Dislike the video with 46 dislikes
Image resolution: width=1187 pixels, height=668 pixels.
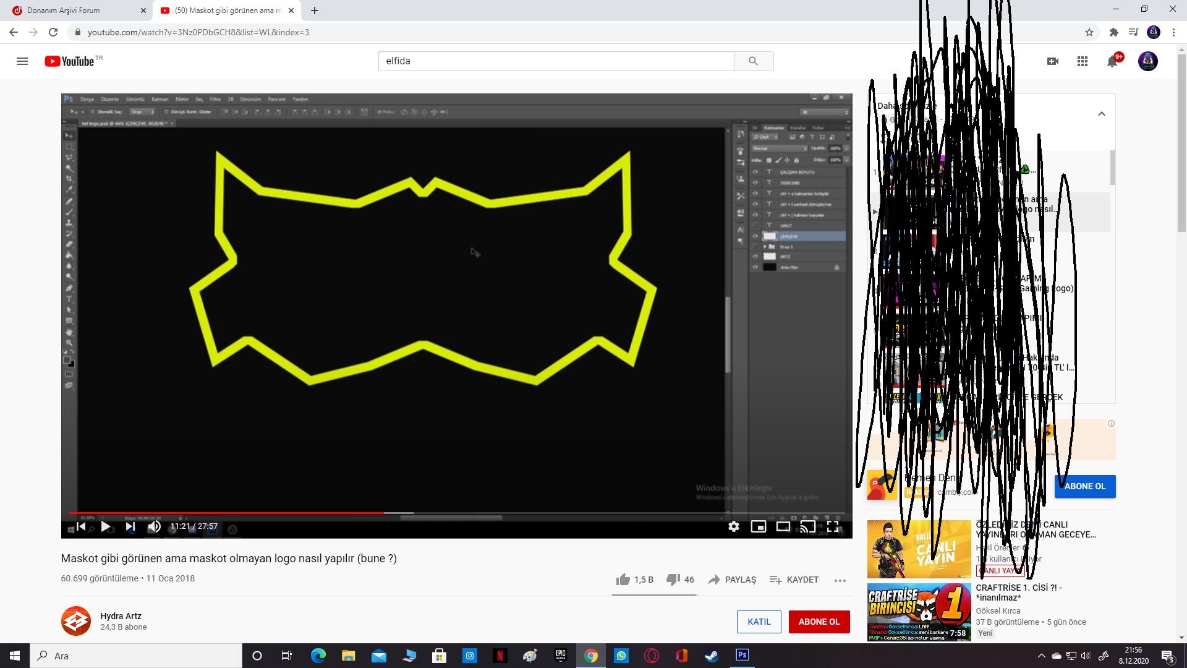[x=680, y=580]
